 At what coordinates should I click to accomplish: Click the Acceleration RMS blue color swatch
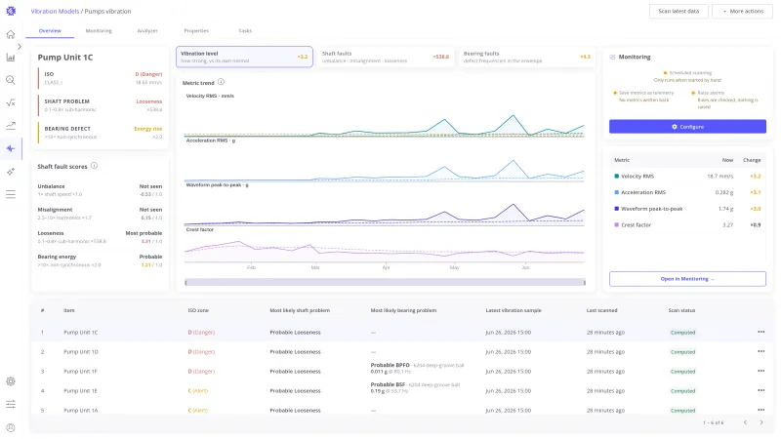pyautogui.click(x=617, y=192)
